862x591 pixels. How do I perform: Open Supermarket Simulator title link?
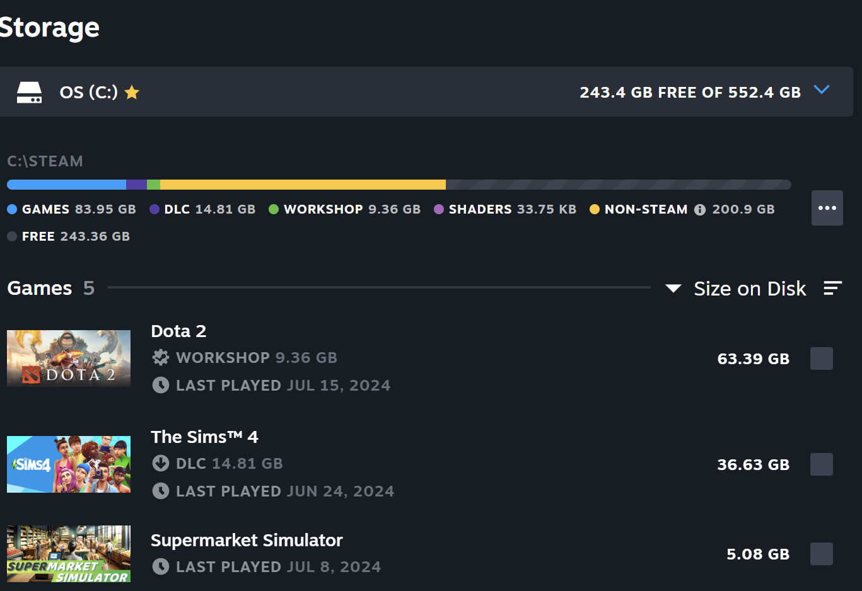click(x=247, y=540)
